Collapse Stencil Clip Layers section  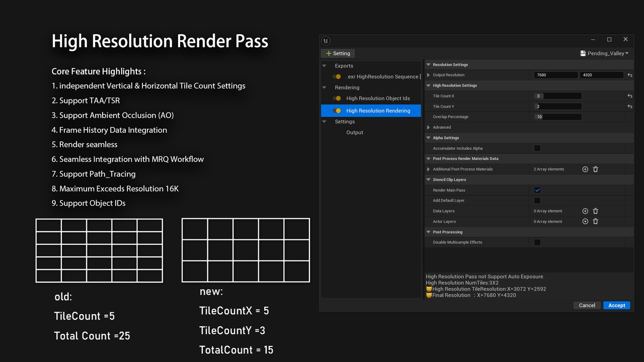[429, 179]
